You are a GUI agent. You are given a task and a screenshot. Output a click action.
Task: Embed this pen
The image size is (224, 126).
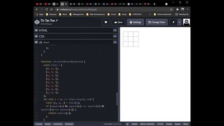tap(169, 124)
